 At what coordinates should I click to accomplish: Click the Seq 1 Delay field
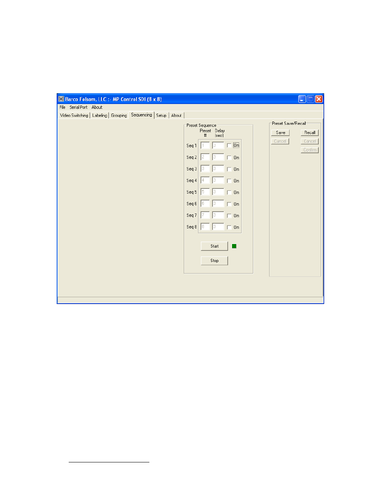point(218,145)
